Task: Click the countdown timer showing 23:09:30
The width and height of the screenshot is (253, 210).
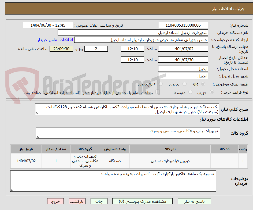Action: (61, 49)
